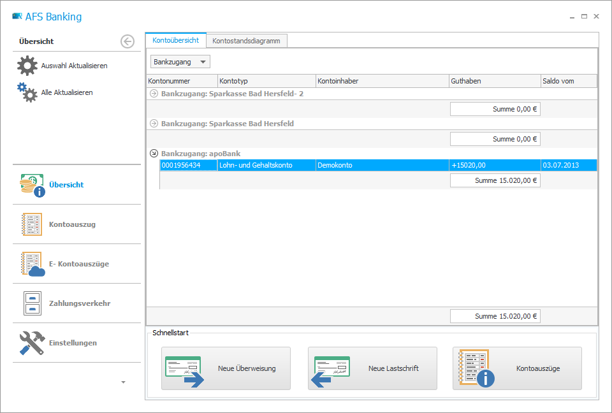
Task: Click the +15020,00 balance cell
Action: tap(495, 165)
